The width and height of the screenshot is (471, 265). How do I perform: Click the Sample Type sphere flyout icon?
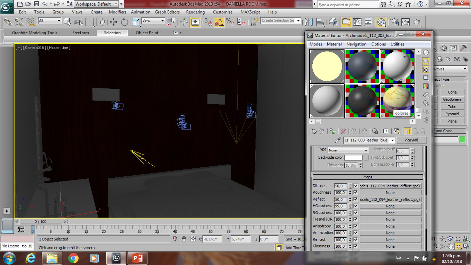click(x=426, y=53)
